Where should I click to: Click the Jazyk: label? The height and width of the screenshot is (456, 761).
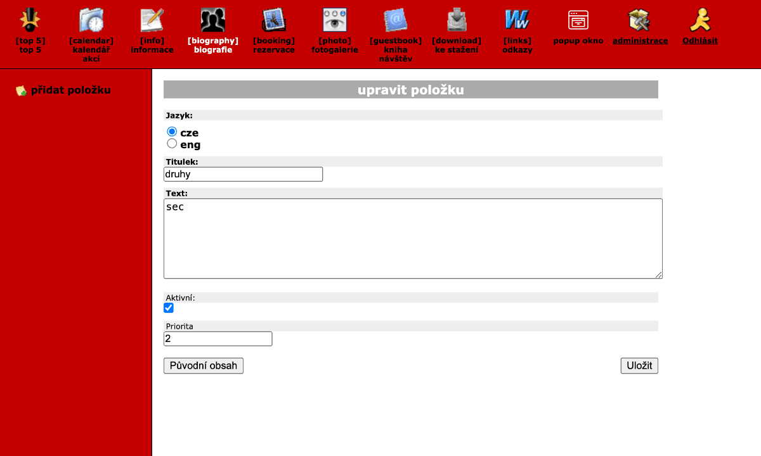point(179,115)
